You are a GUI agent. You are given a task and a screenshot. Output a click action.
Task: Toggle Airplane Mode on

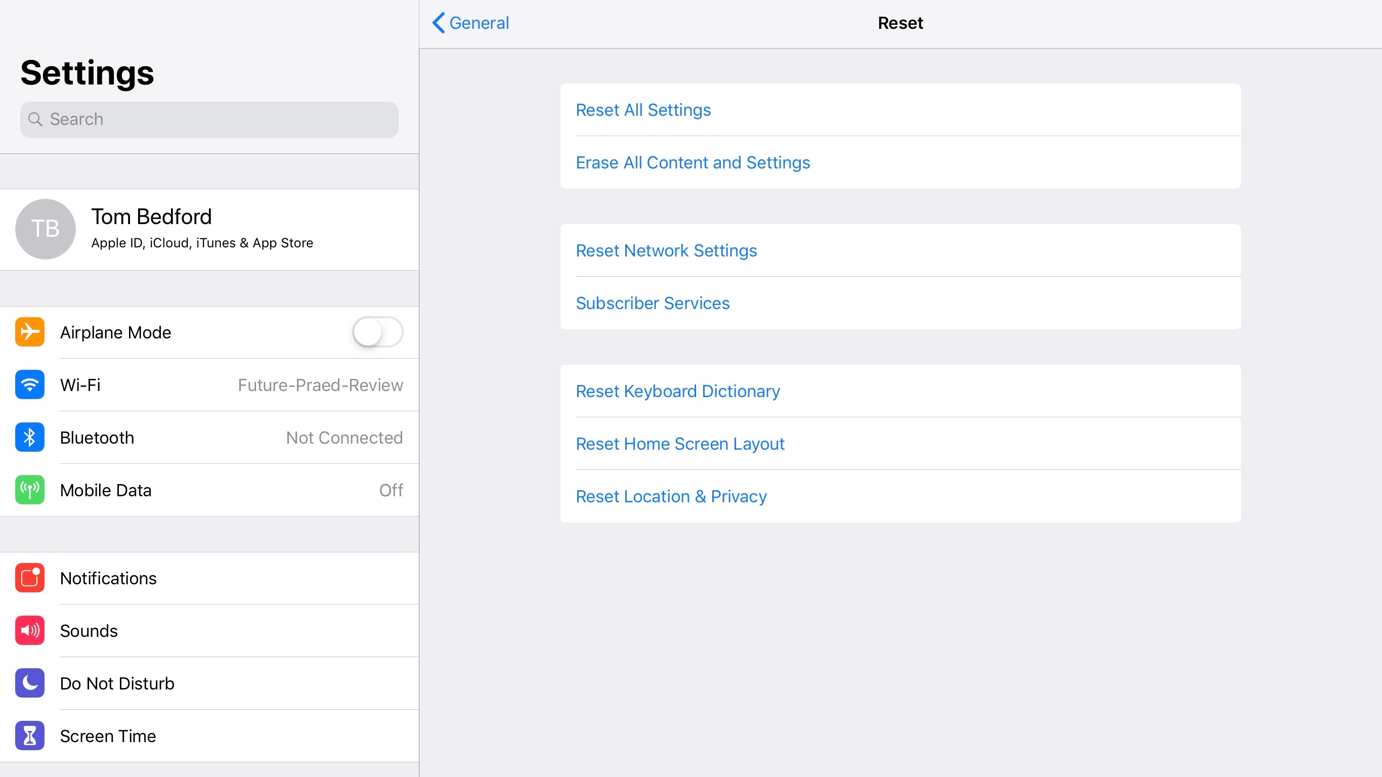pos(377,331)
